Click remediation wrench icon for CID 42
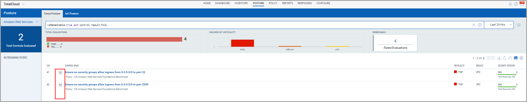The height and width of the screenshot is (102, 527). click(x=60, y=85)
